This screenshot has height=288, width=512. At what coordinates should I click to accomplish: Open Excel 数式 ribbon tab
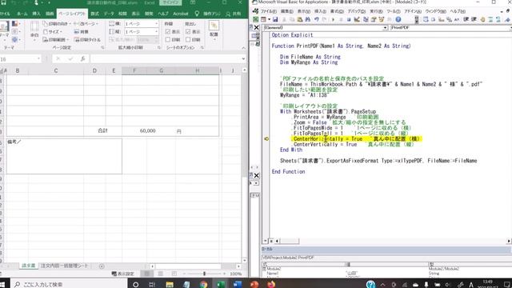click(94, 14)
